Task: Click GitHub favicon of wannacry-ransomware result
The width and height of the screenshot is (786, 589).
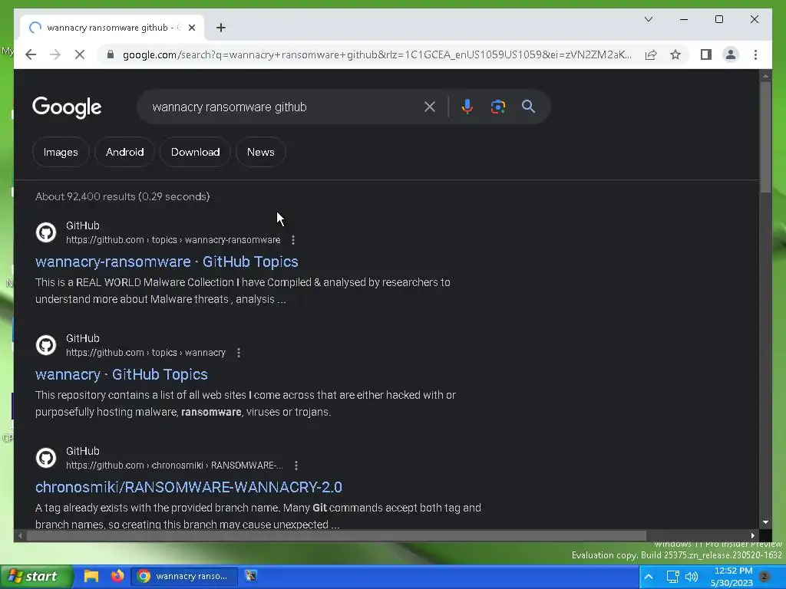Action: coord(46,232)
